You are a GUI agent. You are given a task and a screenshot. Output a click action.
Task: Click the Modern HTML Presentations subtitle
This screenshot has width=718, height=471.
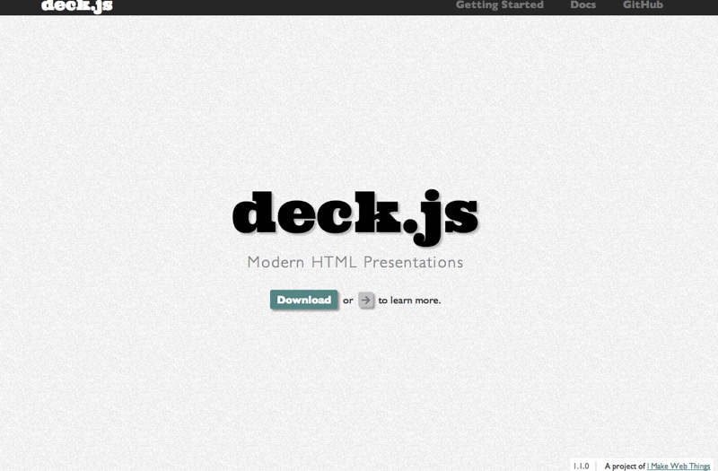355,263
